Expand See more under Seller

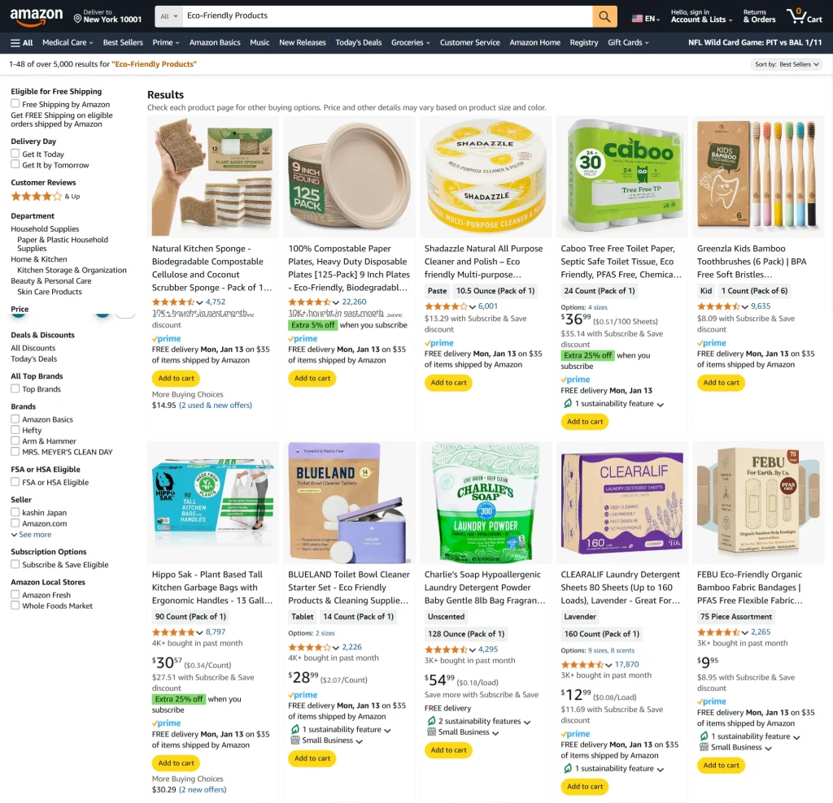tap(32, 535)
